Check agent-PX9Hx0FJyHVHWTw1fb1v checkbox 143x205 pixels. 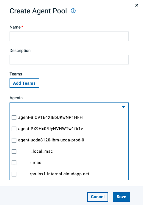click(14, 129)
